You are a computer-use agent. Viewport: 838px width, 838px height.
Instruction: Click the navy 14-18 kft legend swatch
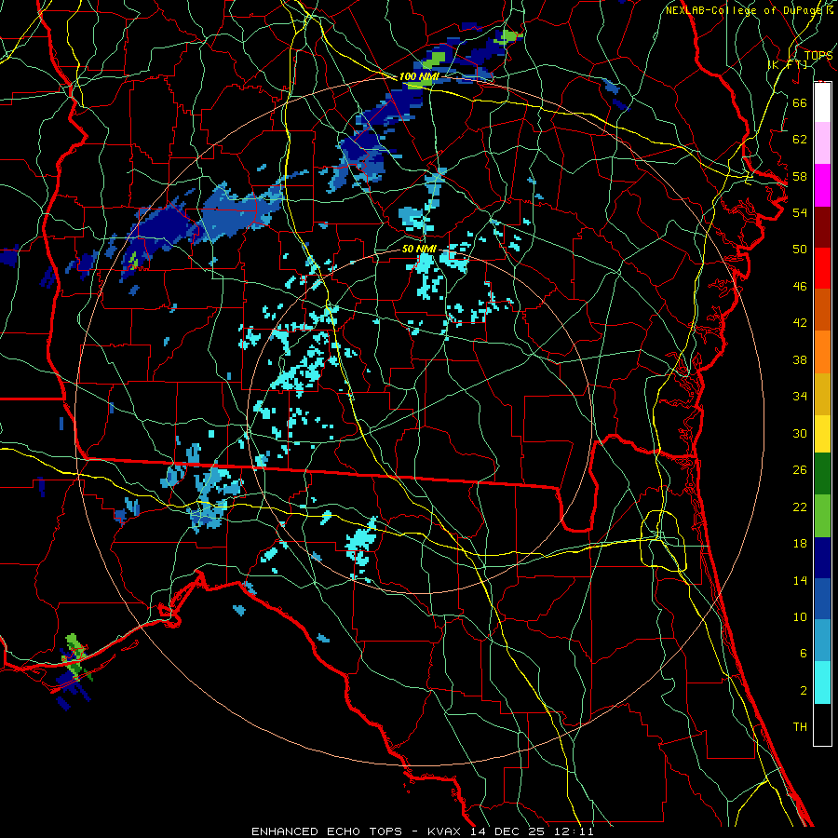822,558
